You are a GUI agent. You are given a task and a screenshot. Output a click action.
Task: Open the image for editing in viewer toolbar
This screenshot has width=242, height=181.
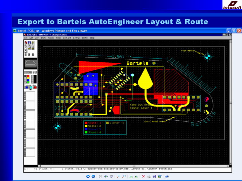click(x=160, y=176)
